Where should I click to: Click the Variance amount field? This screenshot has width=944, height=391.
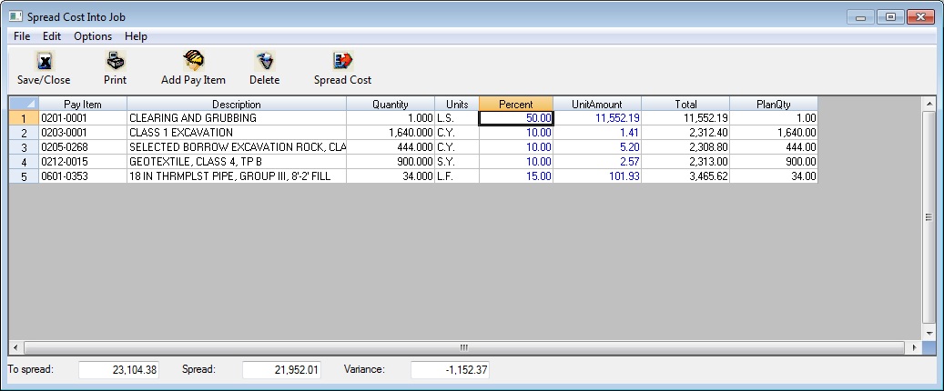tap(450, 370)
